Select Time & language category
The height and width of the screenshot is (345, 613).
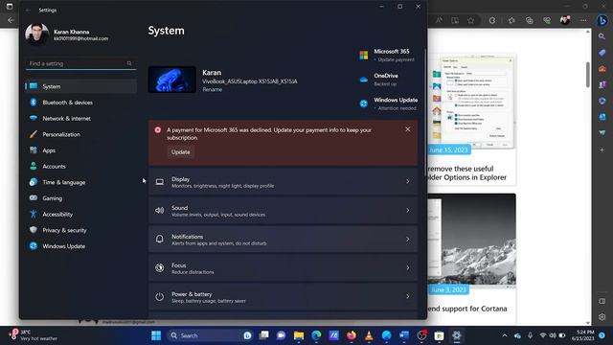coord(80,182)
